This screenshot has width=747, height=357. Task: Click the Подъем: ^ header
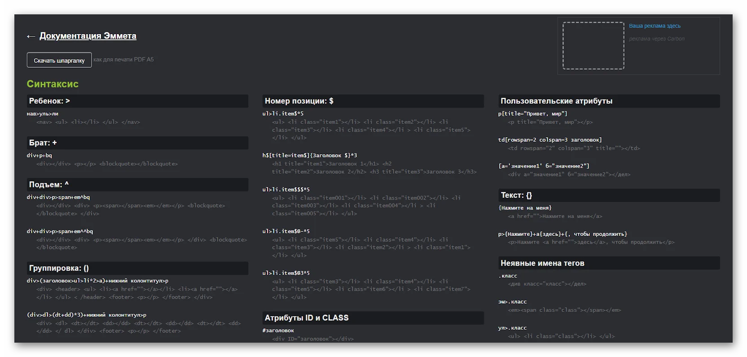point(137,184)
